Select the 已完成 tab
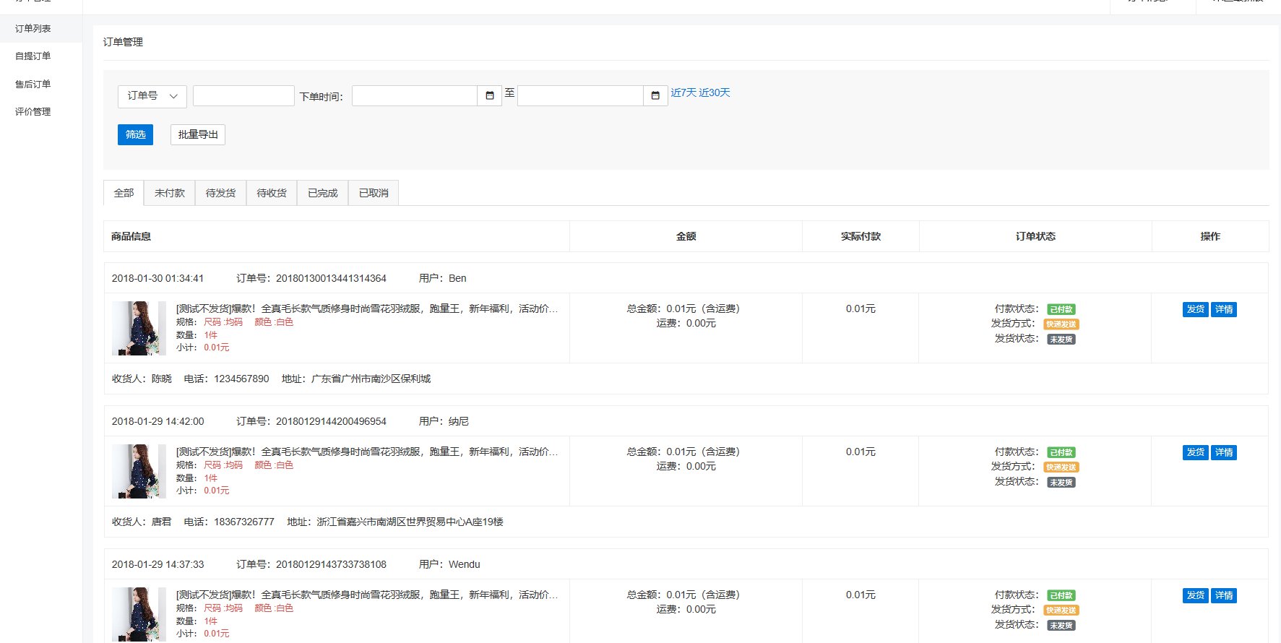 [x=322, y=194]
